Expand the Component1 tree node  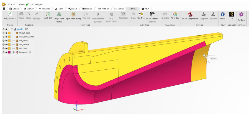point(14,52)
